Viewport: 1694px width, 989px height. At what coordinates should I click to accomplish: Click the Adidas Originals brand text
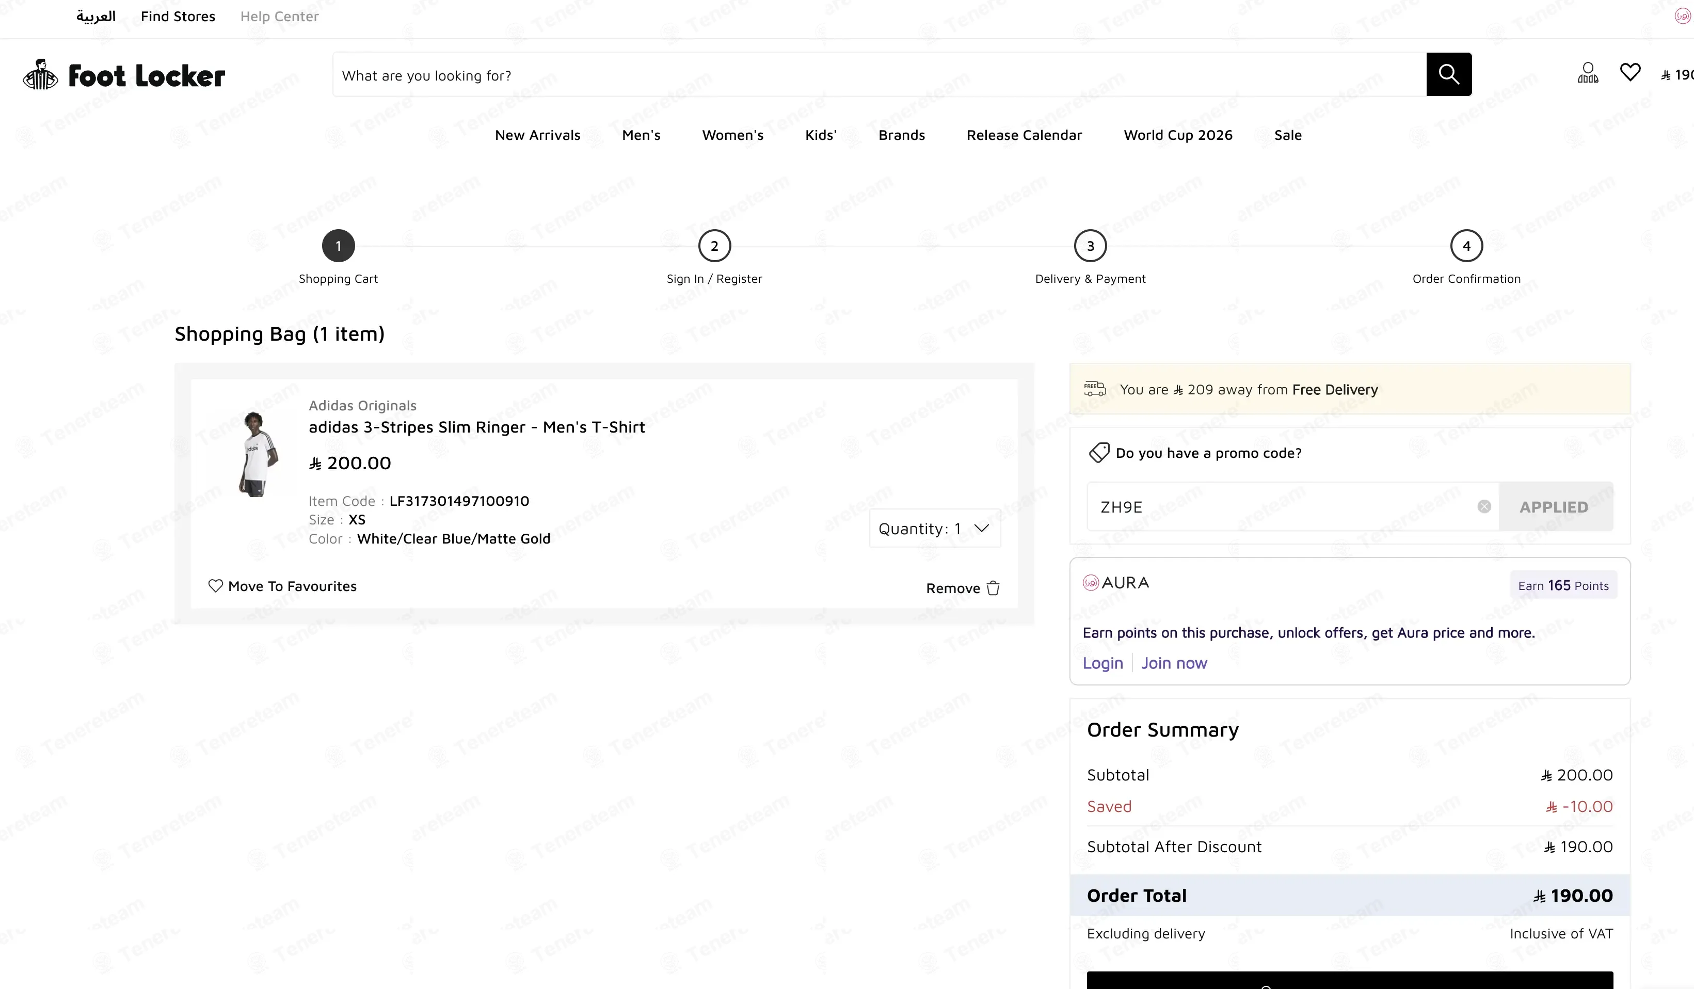(x=362, y=405)
